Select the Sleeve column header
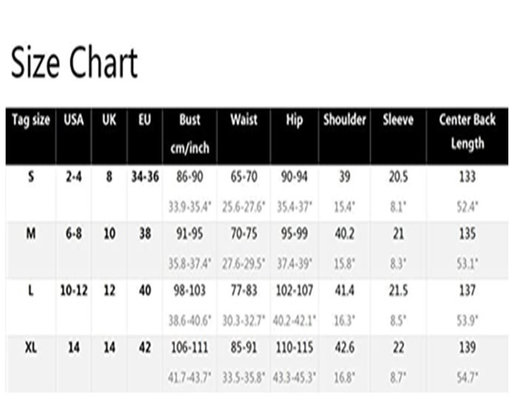 (x=398, y=120)
